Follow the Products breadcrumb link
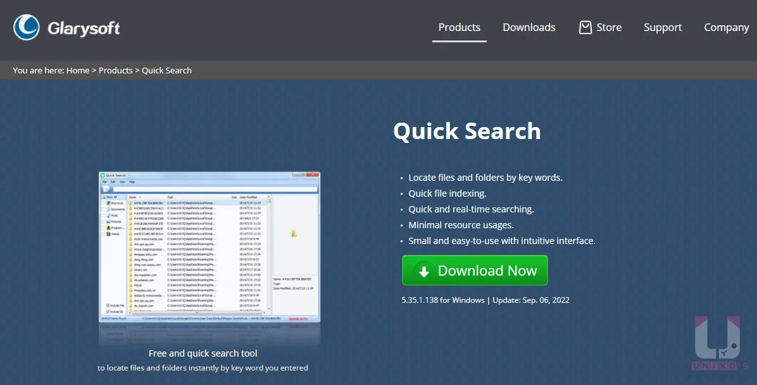Screen dimensions: 757x385 [x=115, y=70]
